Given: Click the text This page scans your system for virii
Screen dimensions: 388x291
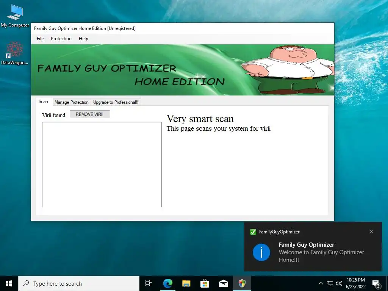Looking at the screenshot, I should point(219,128).
